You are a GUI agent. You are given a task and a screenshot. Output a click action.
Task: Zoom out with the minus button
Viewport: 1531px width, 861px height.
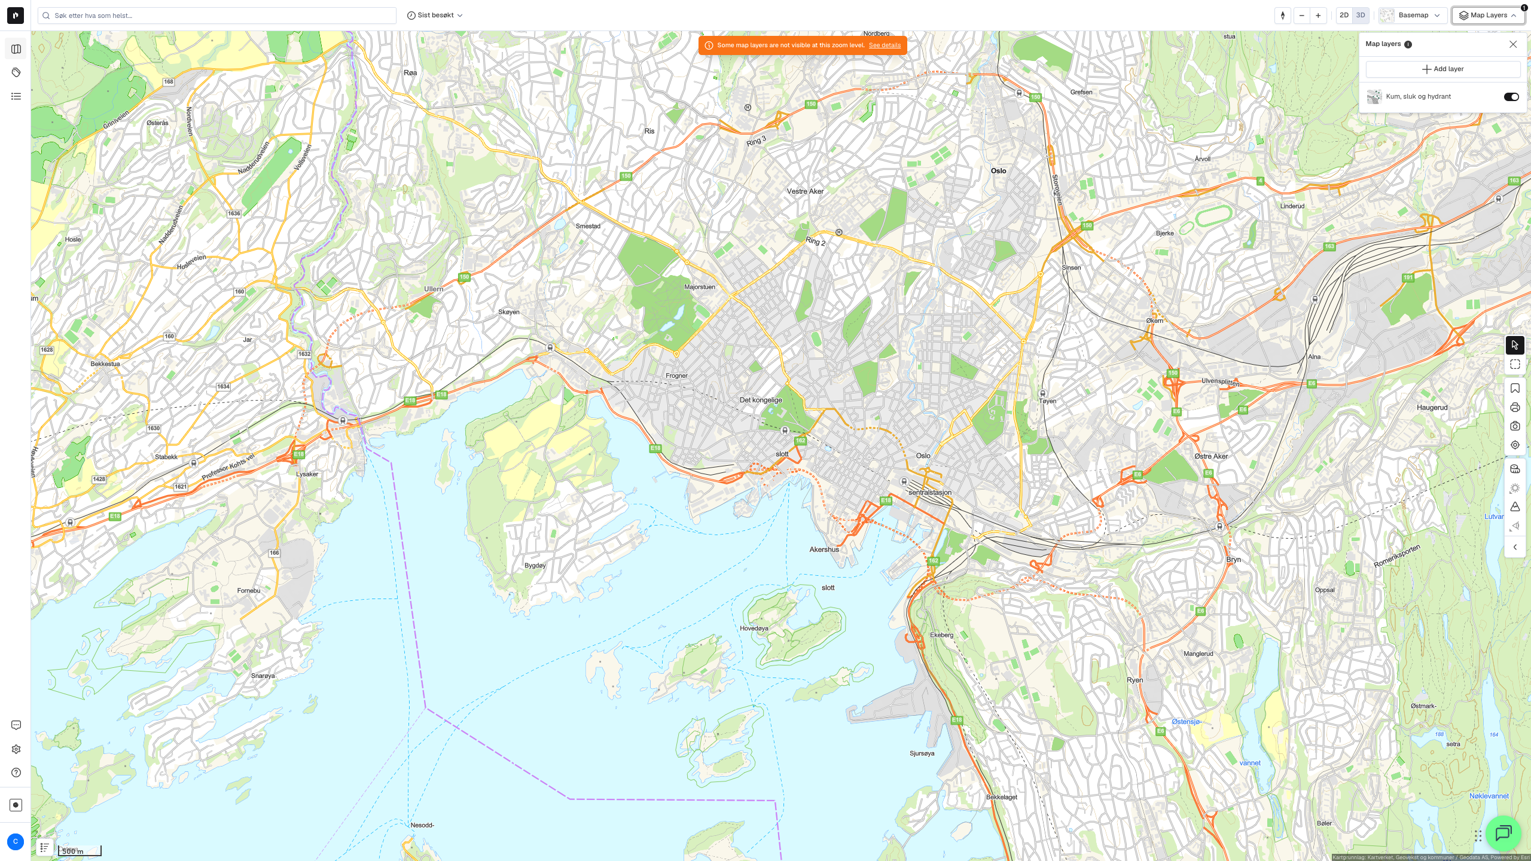tap(1301, 16)
